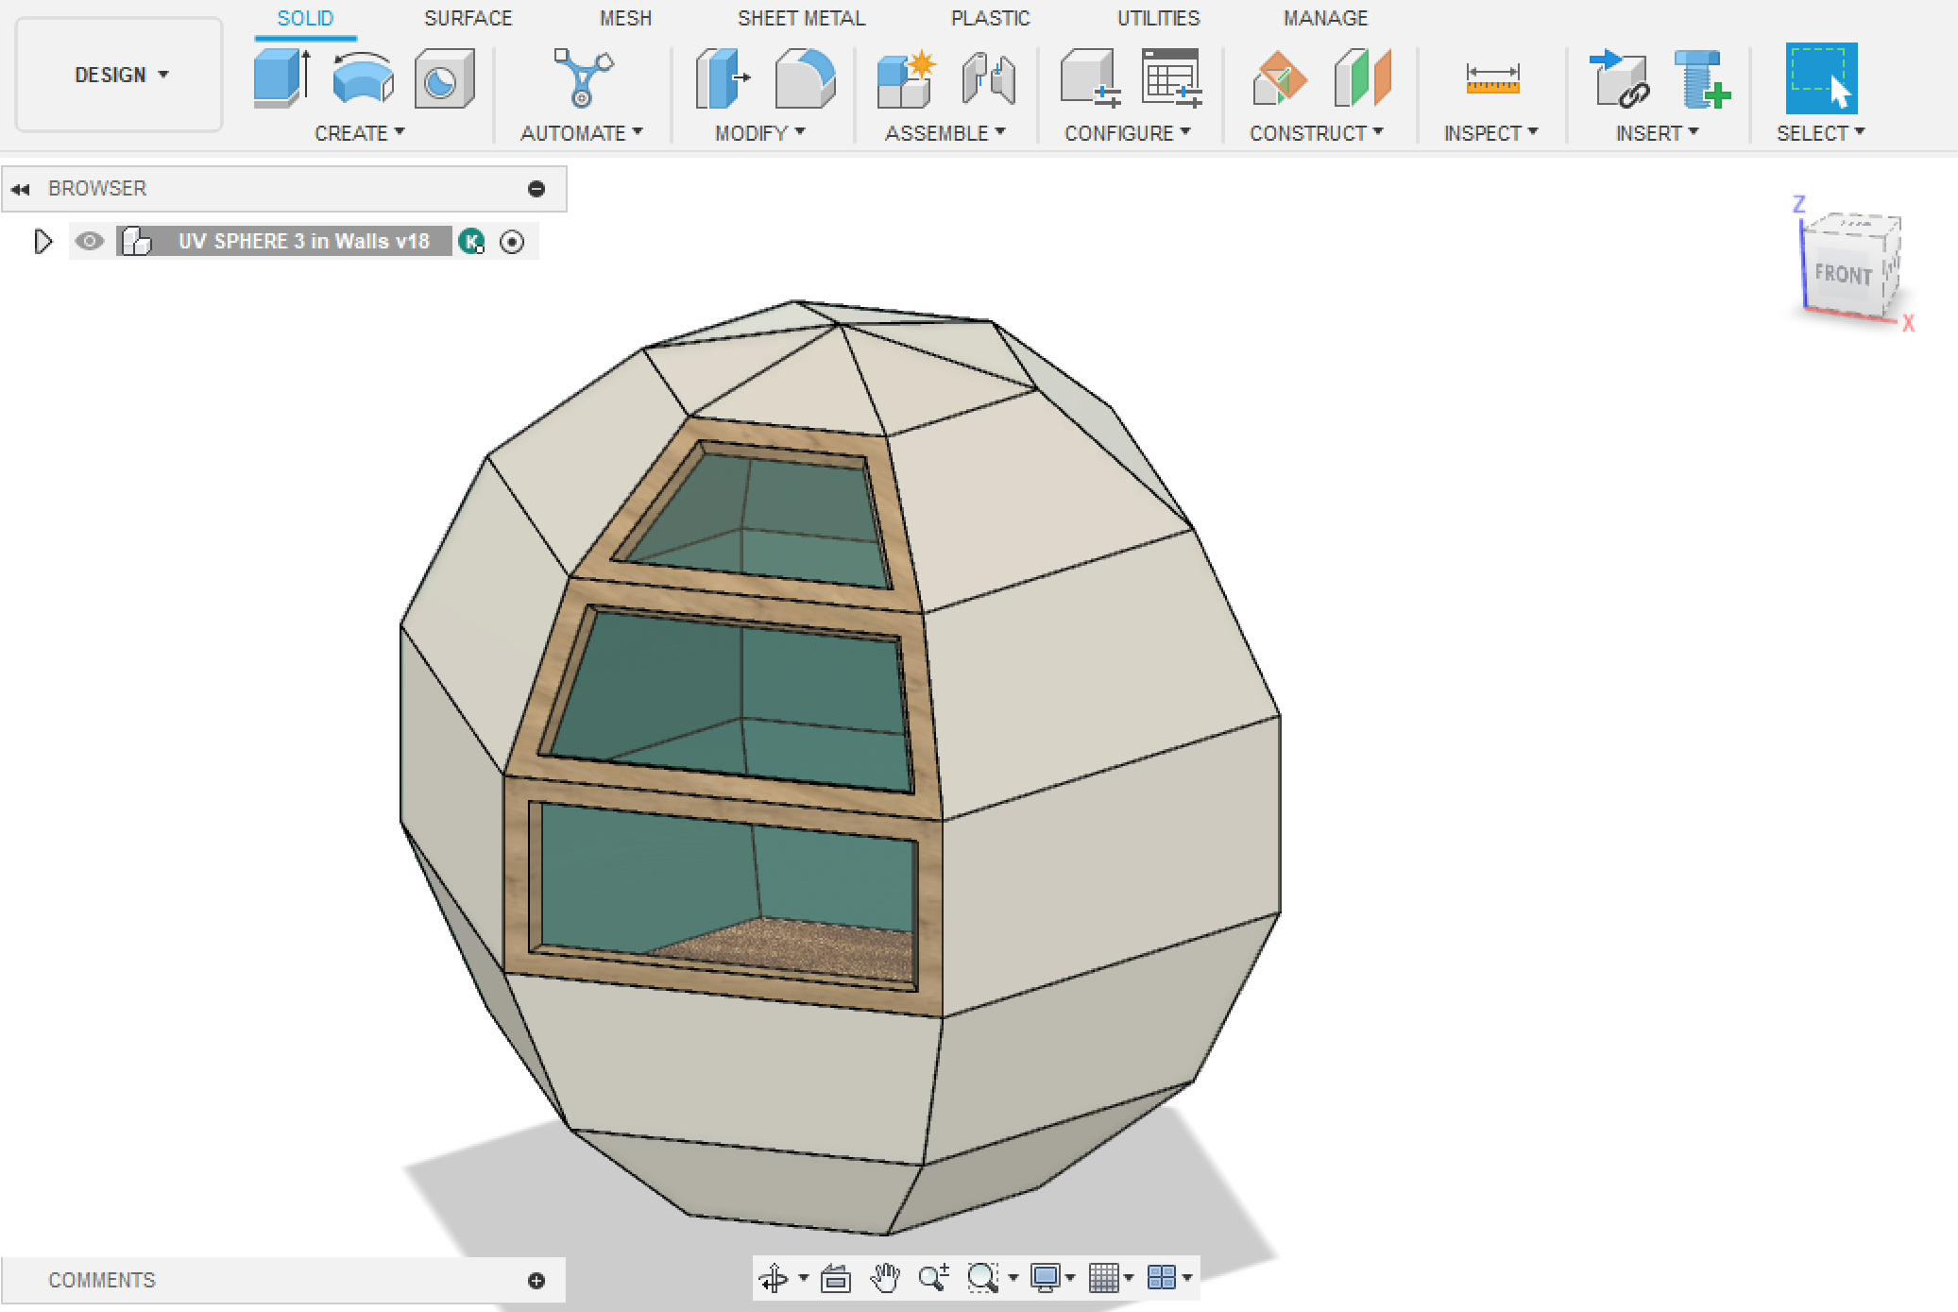Click the K collaborator badge icon
1958x1312 pixels.
coord(471,242)
